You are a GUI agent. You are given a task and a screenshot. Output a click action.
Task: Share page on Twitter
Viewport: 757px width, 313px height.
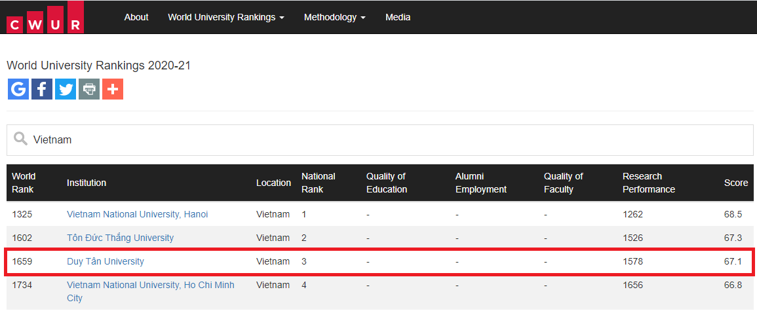click(x=66, y=89)
